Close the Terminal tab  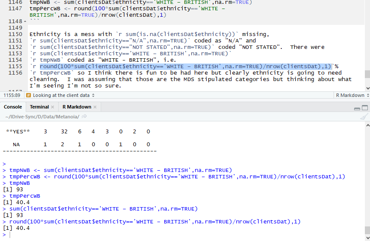[x=52, y=107]
